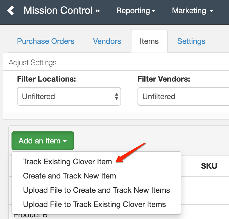Click the Adjust Settings header

32,62
